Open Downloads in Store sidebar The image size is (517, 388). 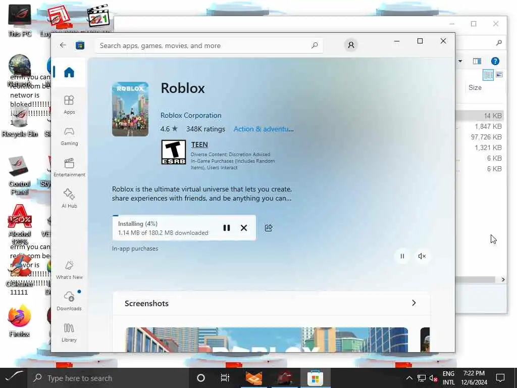(69, 301)
